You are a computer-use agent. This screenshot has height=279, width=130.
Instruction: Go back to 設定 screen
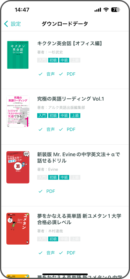[12, 24]
